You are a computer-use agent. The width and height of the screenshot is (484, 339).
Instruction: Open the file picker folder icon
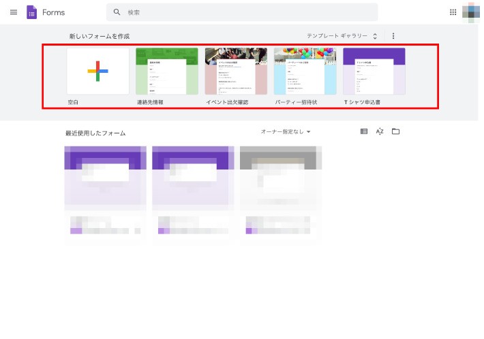pos(395,131)
